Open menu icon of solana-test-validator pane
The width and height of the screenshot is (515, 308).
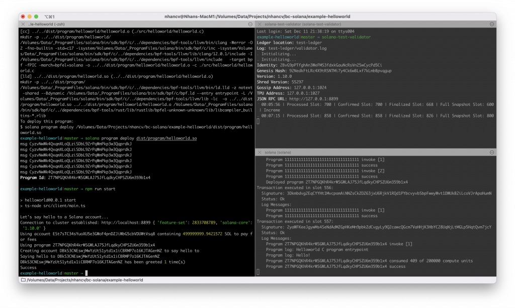(492, 24)
